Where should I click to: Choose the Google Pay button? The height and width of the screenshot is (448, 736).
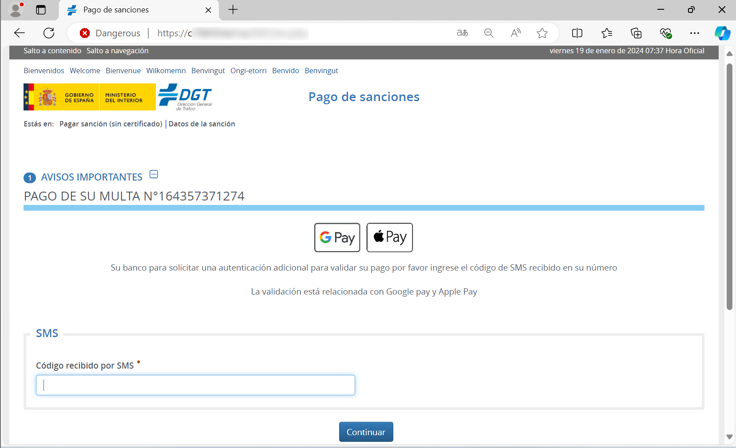pos(337,237)
